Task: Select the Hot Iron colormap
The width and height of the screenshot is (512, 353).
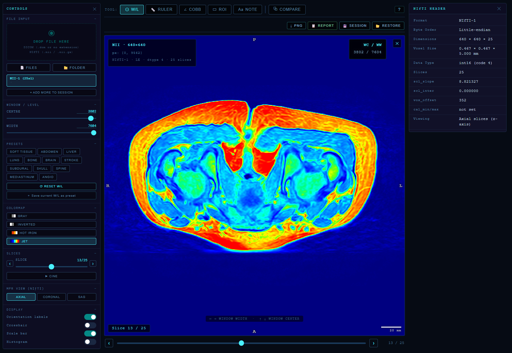Action: coord(51,233)
